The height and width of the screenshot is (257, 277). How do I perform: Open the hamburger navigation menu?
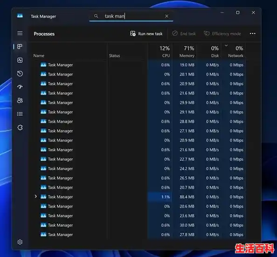pyautogui.click(x=20, y=33)
